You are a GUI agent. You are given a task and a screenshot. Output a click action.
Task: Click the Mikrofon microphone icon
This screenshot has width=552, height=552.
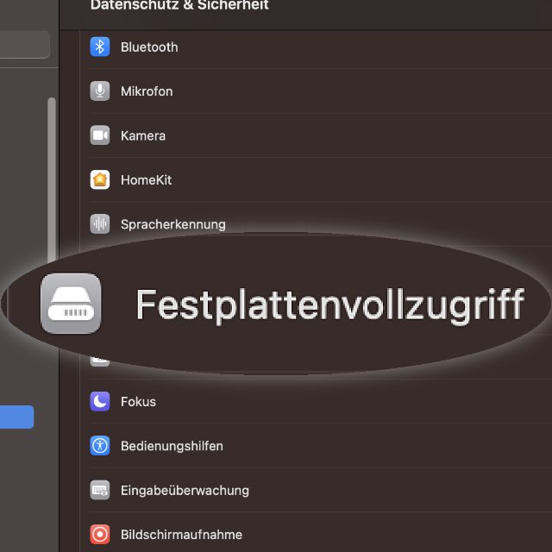coord(100,91)
